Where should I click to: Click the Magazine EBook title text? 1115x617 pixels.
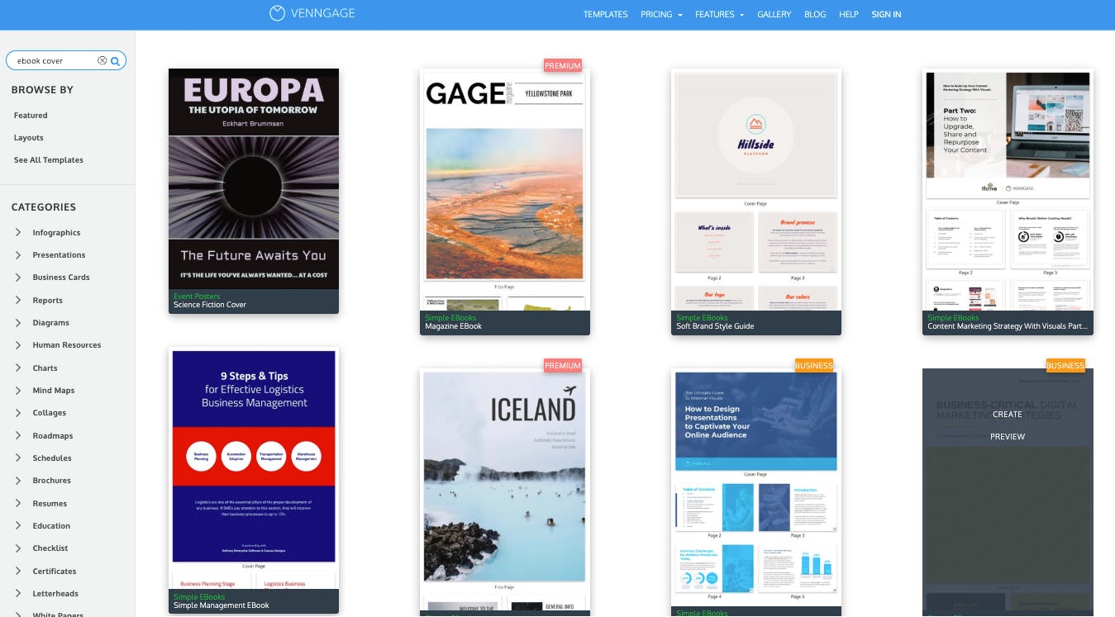(453, 326)
